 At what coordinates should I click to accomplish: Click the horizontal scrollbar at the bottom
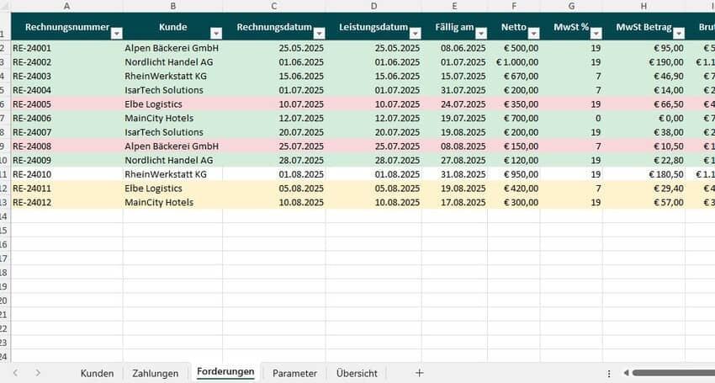673,373
